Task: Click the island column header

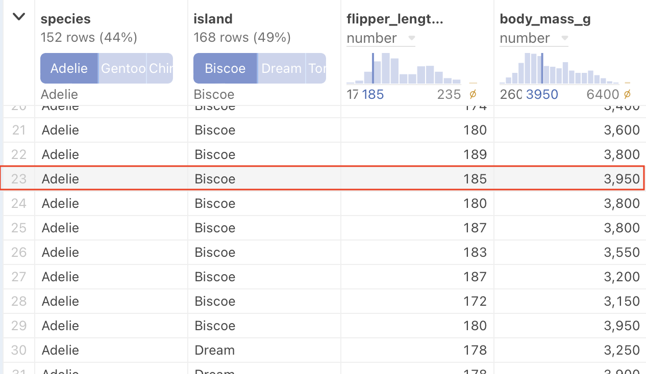Action: coord(212,18)
